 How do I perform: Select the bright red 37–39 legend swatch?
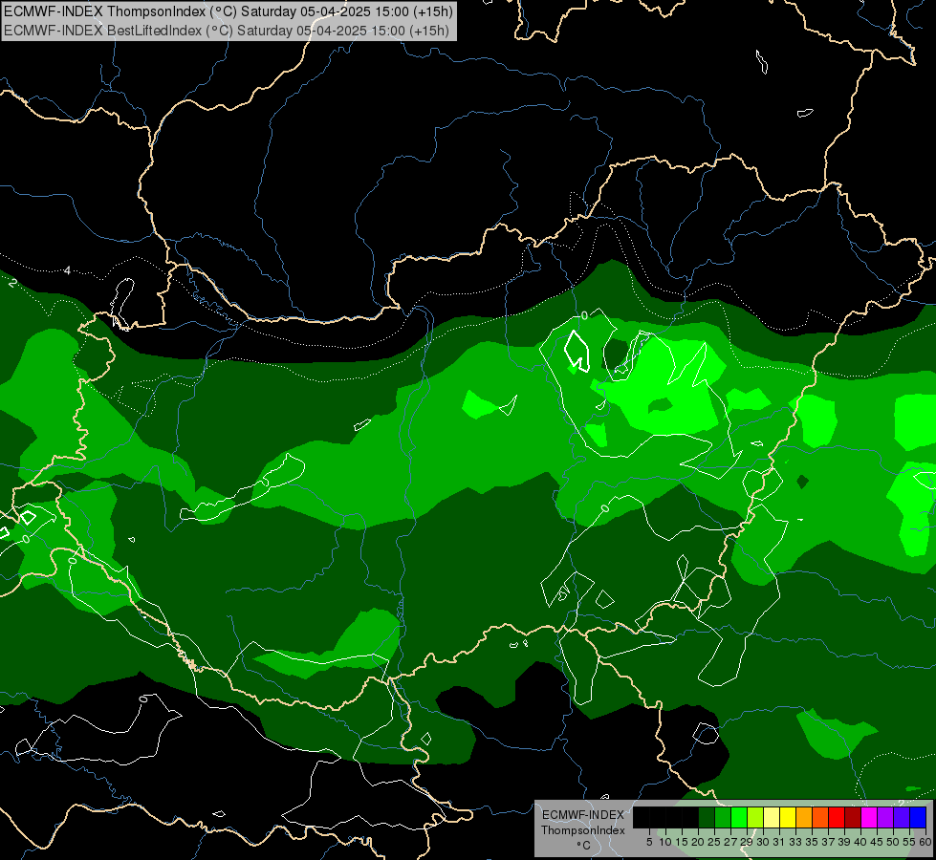tap(837, 817)
